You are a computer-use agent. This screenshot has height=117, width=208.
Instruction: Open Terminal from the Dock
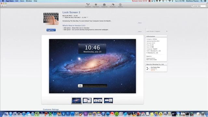187,114
